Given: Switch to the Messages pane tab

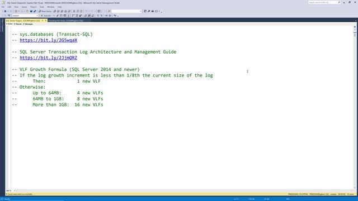Looking at the screenshot, I should click(x=28, y=24).
